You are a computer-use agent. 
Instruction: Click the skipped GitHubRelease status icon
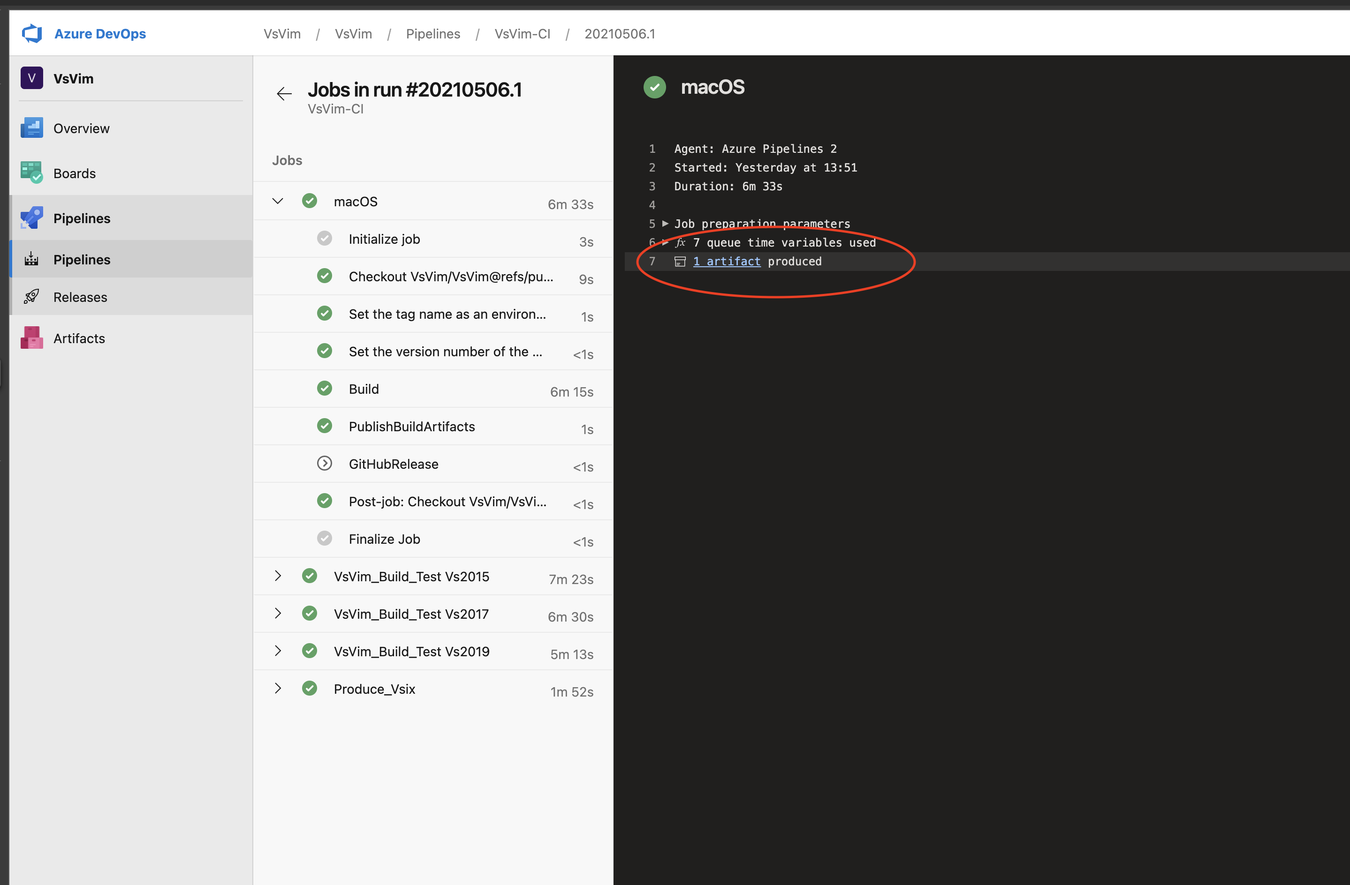[x=325, y=464]
